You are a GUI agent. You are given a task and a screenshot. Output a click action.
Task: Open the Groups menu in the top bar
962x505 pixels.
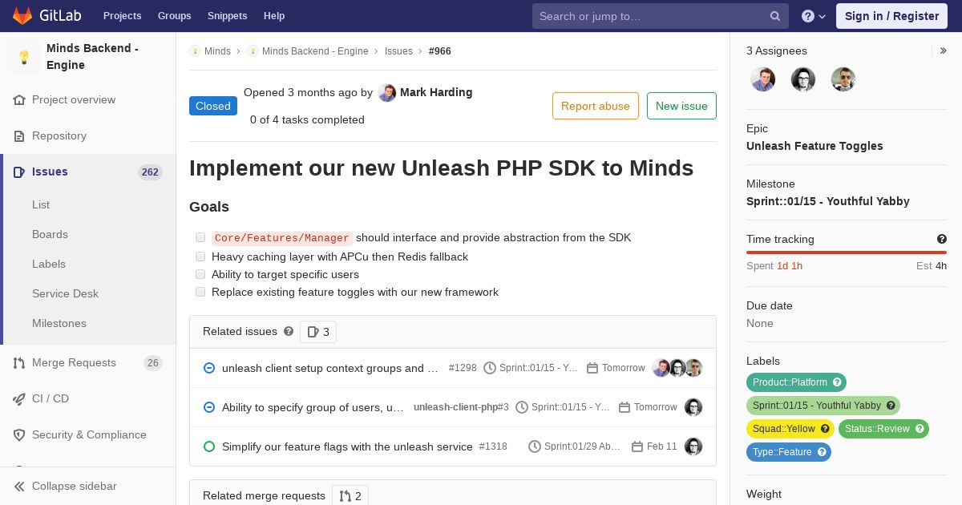pos(174,16)
